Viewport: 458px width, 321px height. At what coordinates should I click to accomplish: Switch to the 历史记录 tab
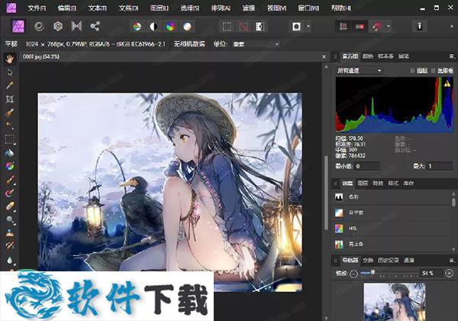(x=388, y=260)
